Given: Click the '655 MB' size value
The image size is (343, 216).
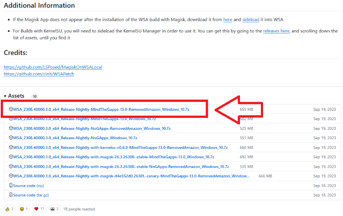Looking at the screenshot, I should [246, 109].
